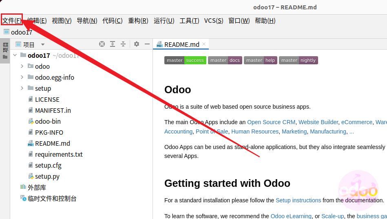Open the Setup instructions link
This screenshot has height=219, width=387.
pyautogui.click(x=298, y=200)
